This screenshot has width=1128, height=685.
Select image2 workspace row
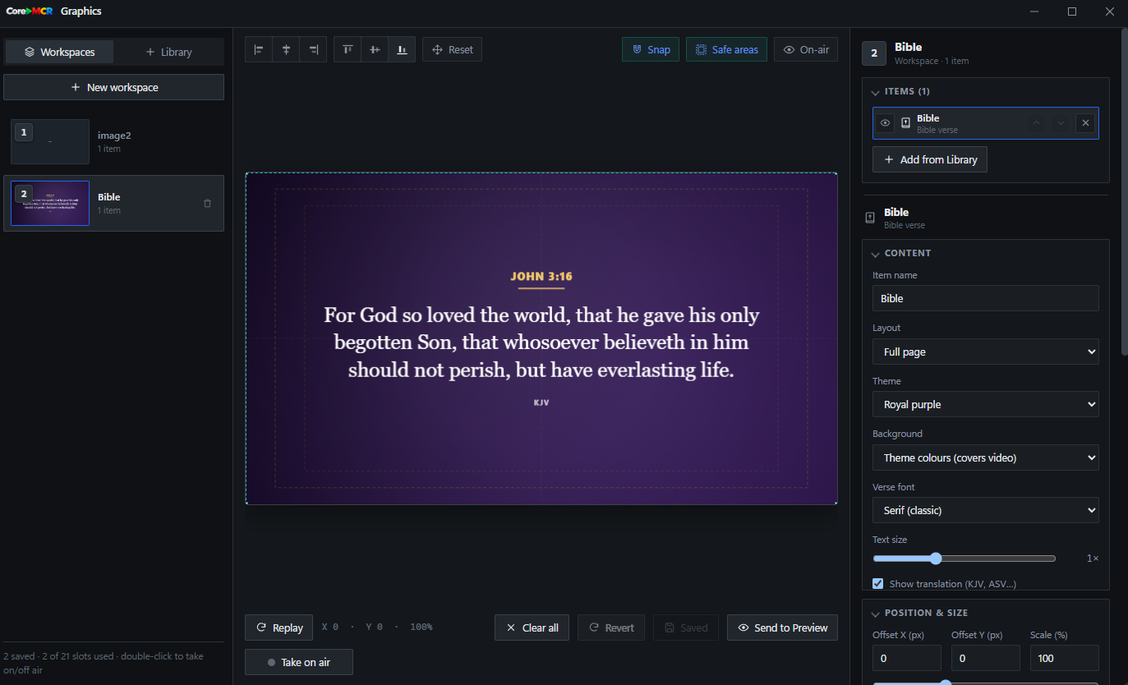[x=113, y=141]
